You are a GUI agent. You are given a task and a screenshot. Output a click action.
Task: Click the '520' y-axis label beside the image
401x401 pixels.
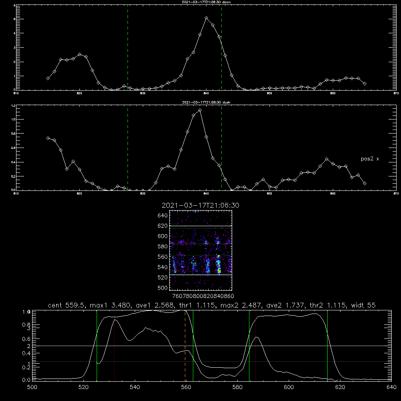point(163,277)
